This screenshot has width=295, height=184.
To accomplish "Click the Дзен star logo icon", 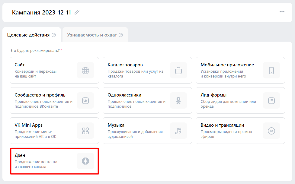I will point(85,161).
